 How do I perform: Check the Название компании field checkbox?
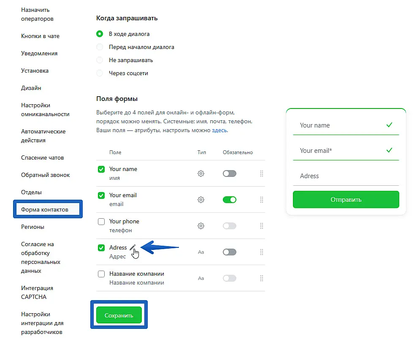[x=101, y=274]
